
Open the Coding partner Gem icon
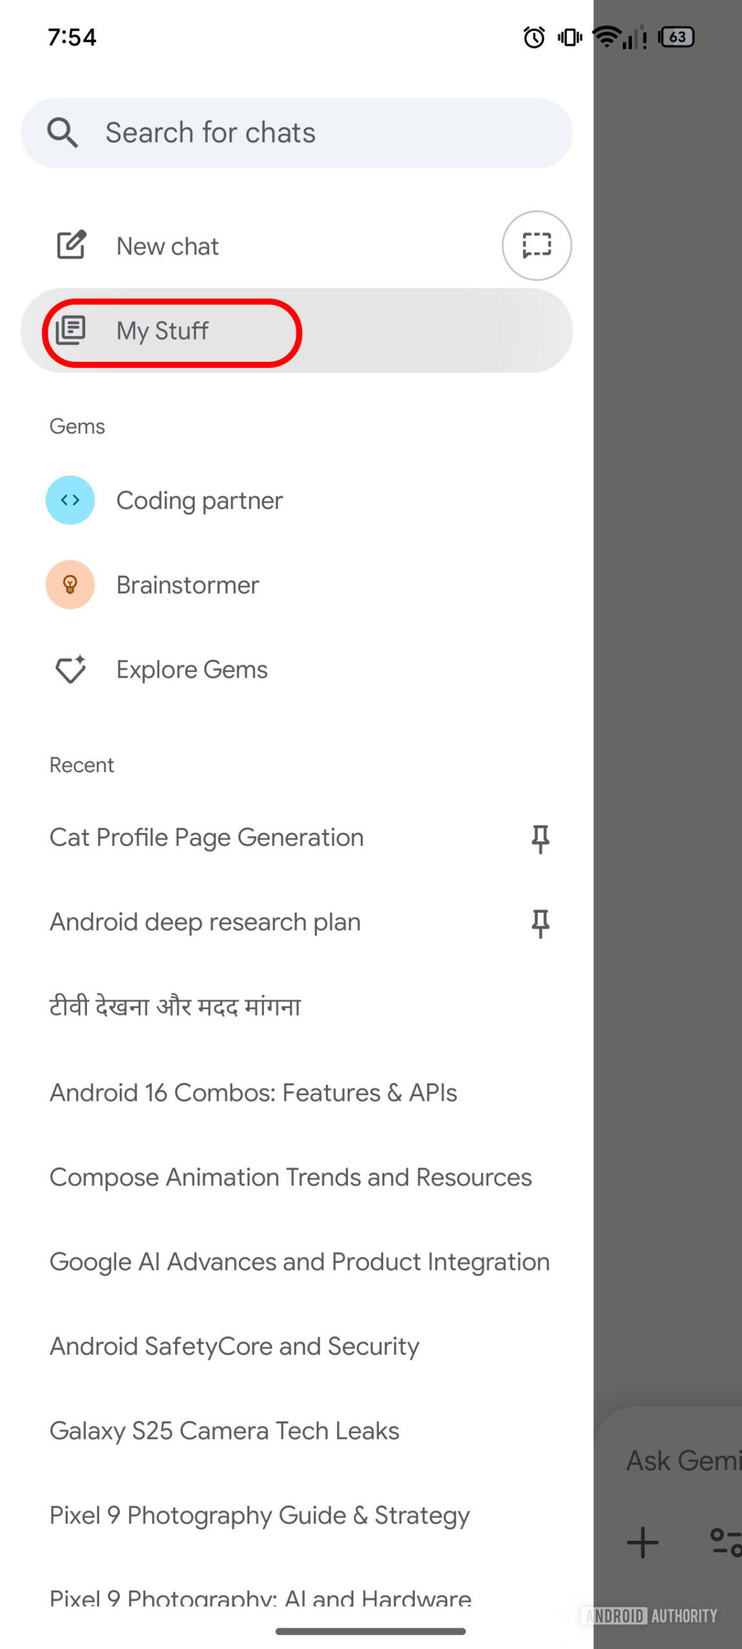(x=70, y=500)
